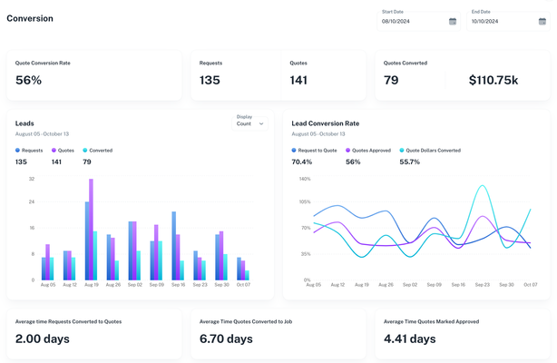Click the blue Requests legend dot
This screenshot has width=557, height=363.
tap(18, 151)
